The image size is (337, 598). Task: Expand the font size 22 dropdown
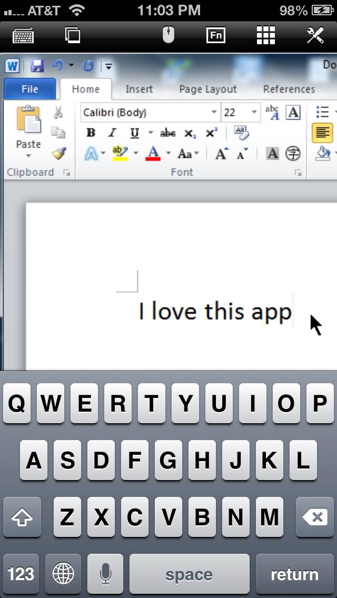254,112
